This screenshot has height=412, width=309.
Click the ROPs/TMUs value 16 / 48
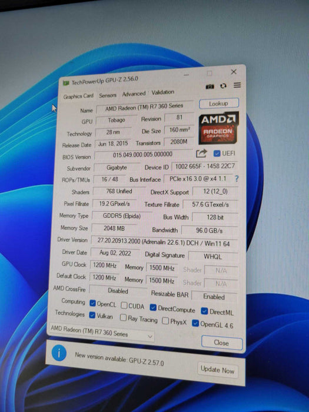pos(109,179)
